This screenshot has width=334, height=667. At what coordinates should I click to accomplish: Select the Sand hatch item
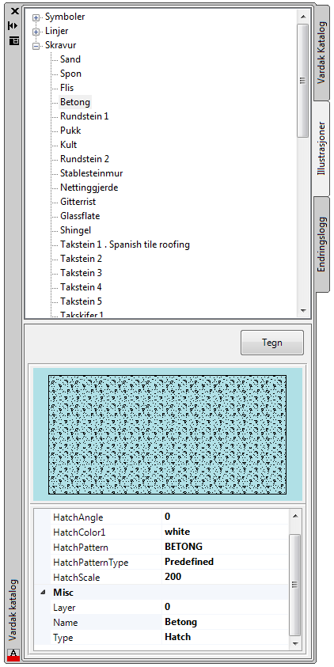[70, 59]
